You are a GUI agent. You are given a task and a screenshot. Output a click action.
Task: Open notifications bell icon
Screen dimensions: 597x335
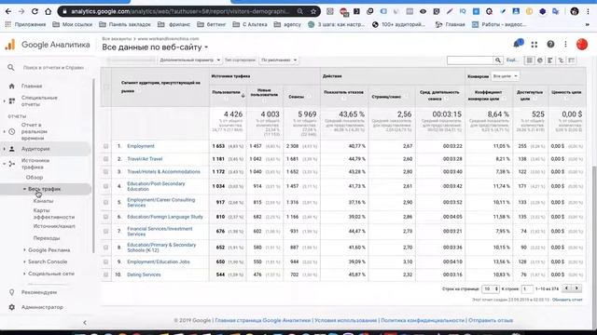tap(518, 44)
